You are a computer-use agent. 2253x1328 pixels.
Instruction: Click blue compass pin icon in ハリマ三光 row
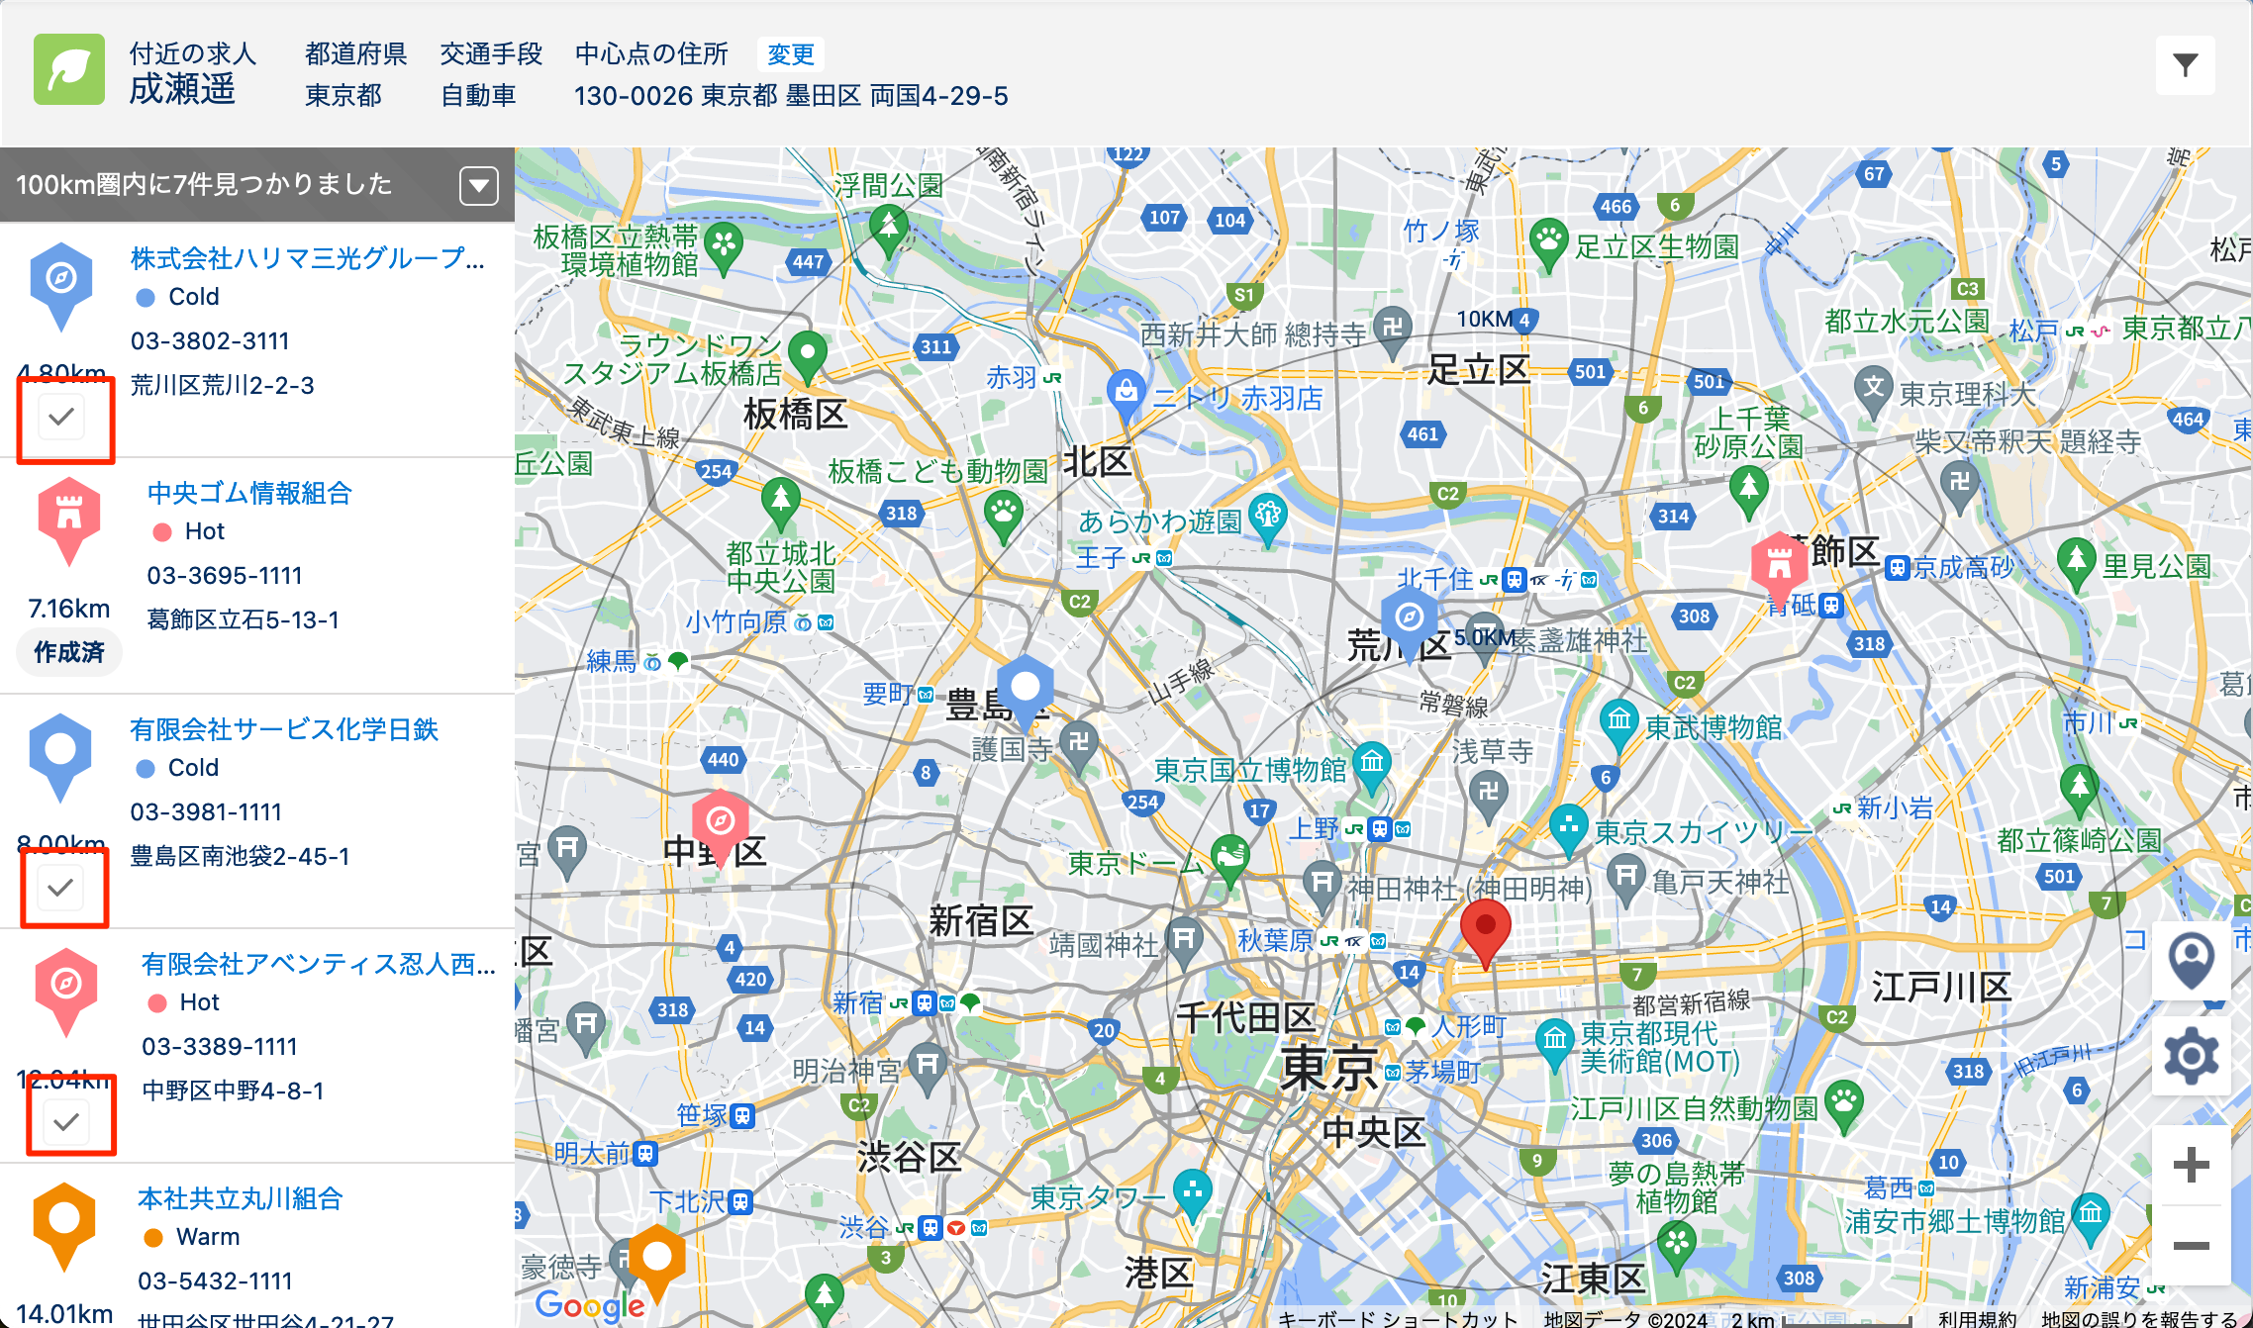click(x=61, y=286)
